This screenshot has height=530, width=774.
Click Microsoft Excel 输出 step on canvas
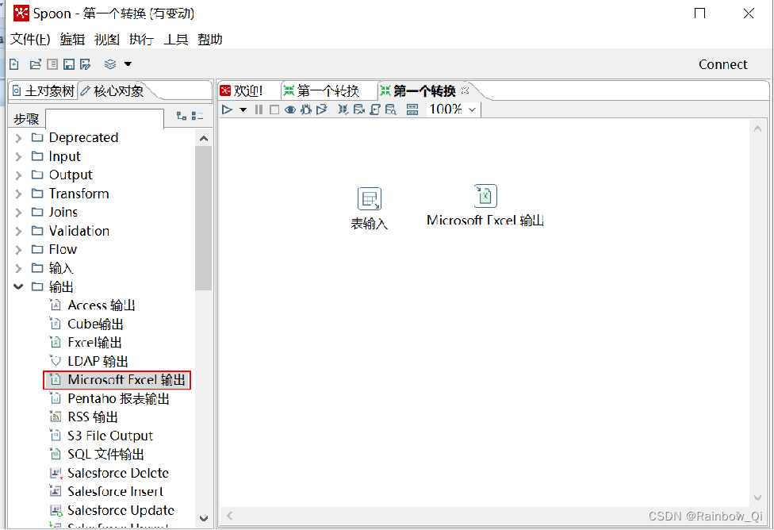tap(485, 196)
